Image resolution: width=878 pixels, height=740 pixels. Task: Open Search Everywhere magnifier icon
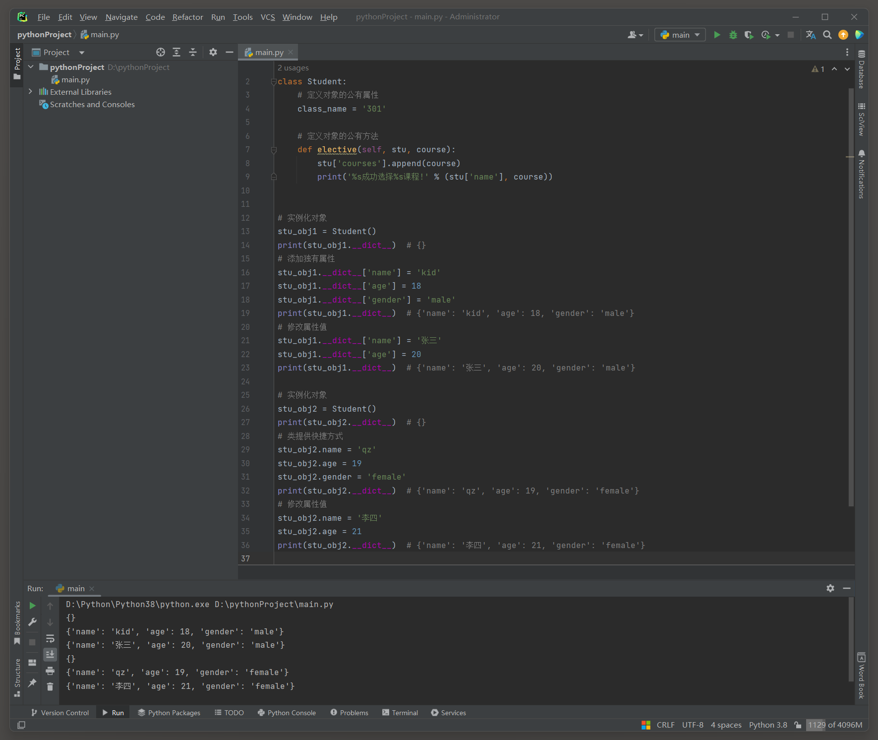coord(827,35)
